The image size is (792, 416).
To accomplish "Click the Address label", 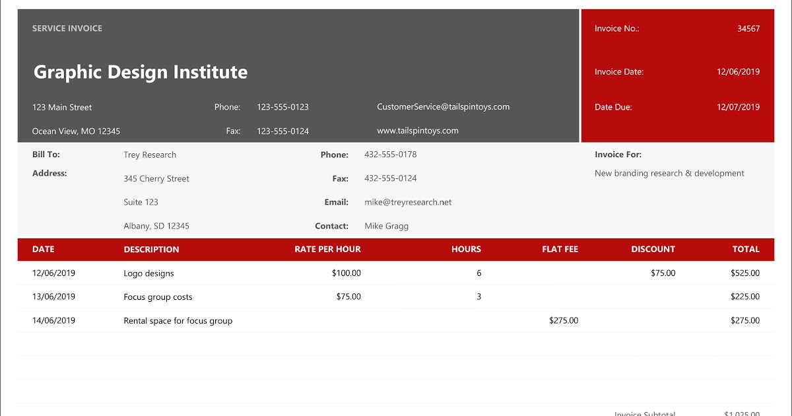I will (x=49, y=173).
